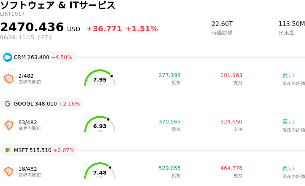Image resolution: width=305 pixels, height=186 pixels.
Task: Click GOOGL resistance value 370.565
Action: (170, 122)
